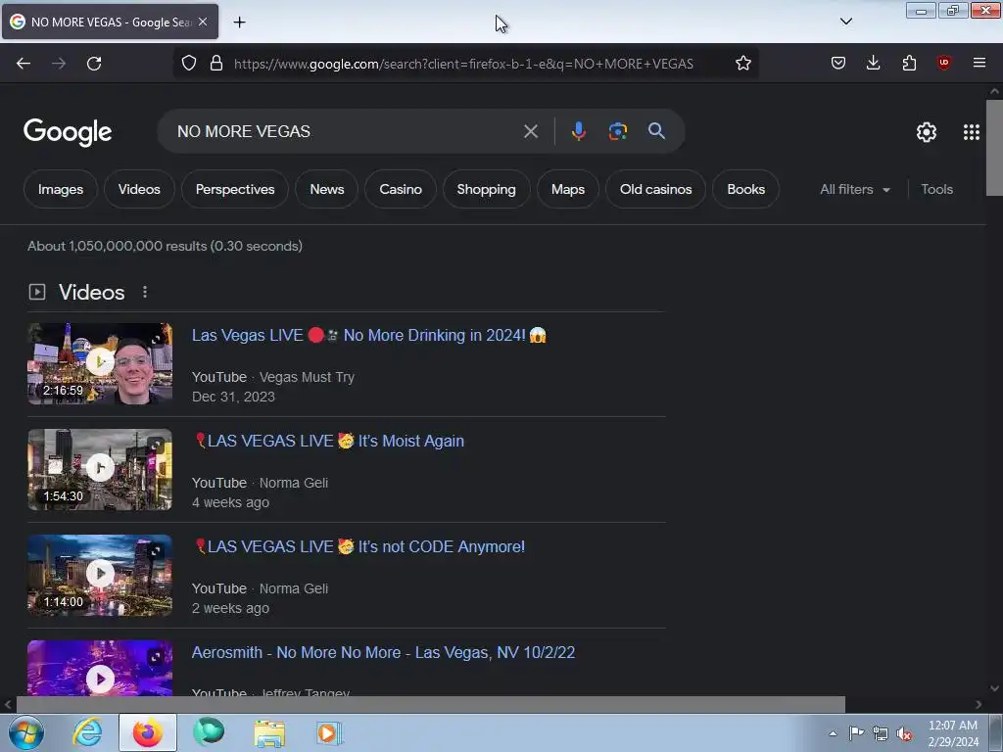Screen dimensions: 1003x752
Task: Bookmark this page with the star icon
Action: pos(742,64)
